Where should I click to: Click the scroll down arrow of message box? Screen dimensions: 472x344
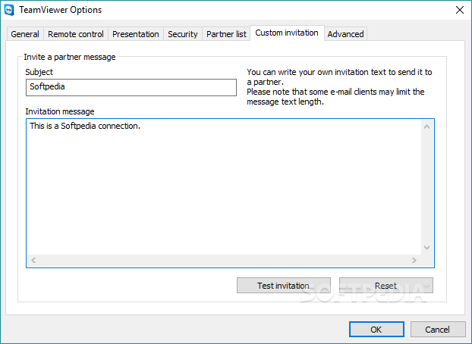coord(426,248)
